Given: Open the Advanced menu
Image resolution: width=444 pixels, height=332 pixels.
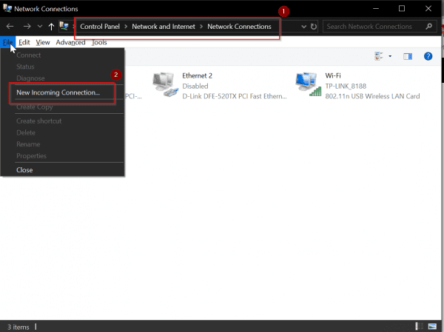Looking at the screenshot, I should click(70, 42).
